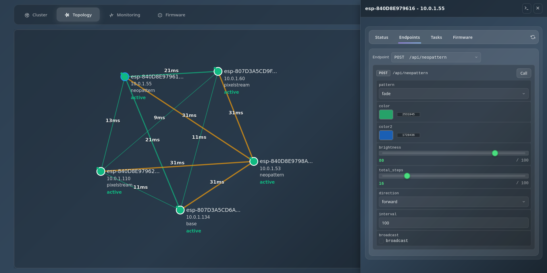Switch to the Tasks tab
This screenshot has height=273, width=547.
(x=436, y=37)
